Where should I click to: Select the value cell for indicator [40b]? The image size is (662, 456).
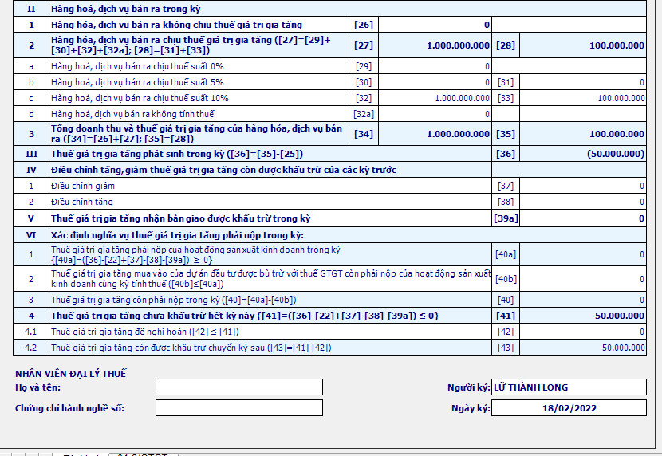click(x=582, y=279)
